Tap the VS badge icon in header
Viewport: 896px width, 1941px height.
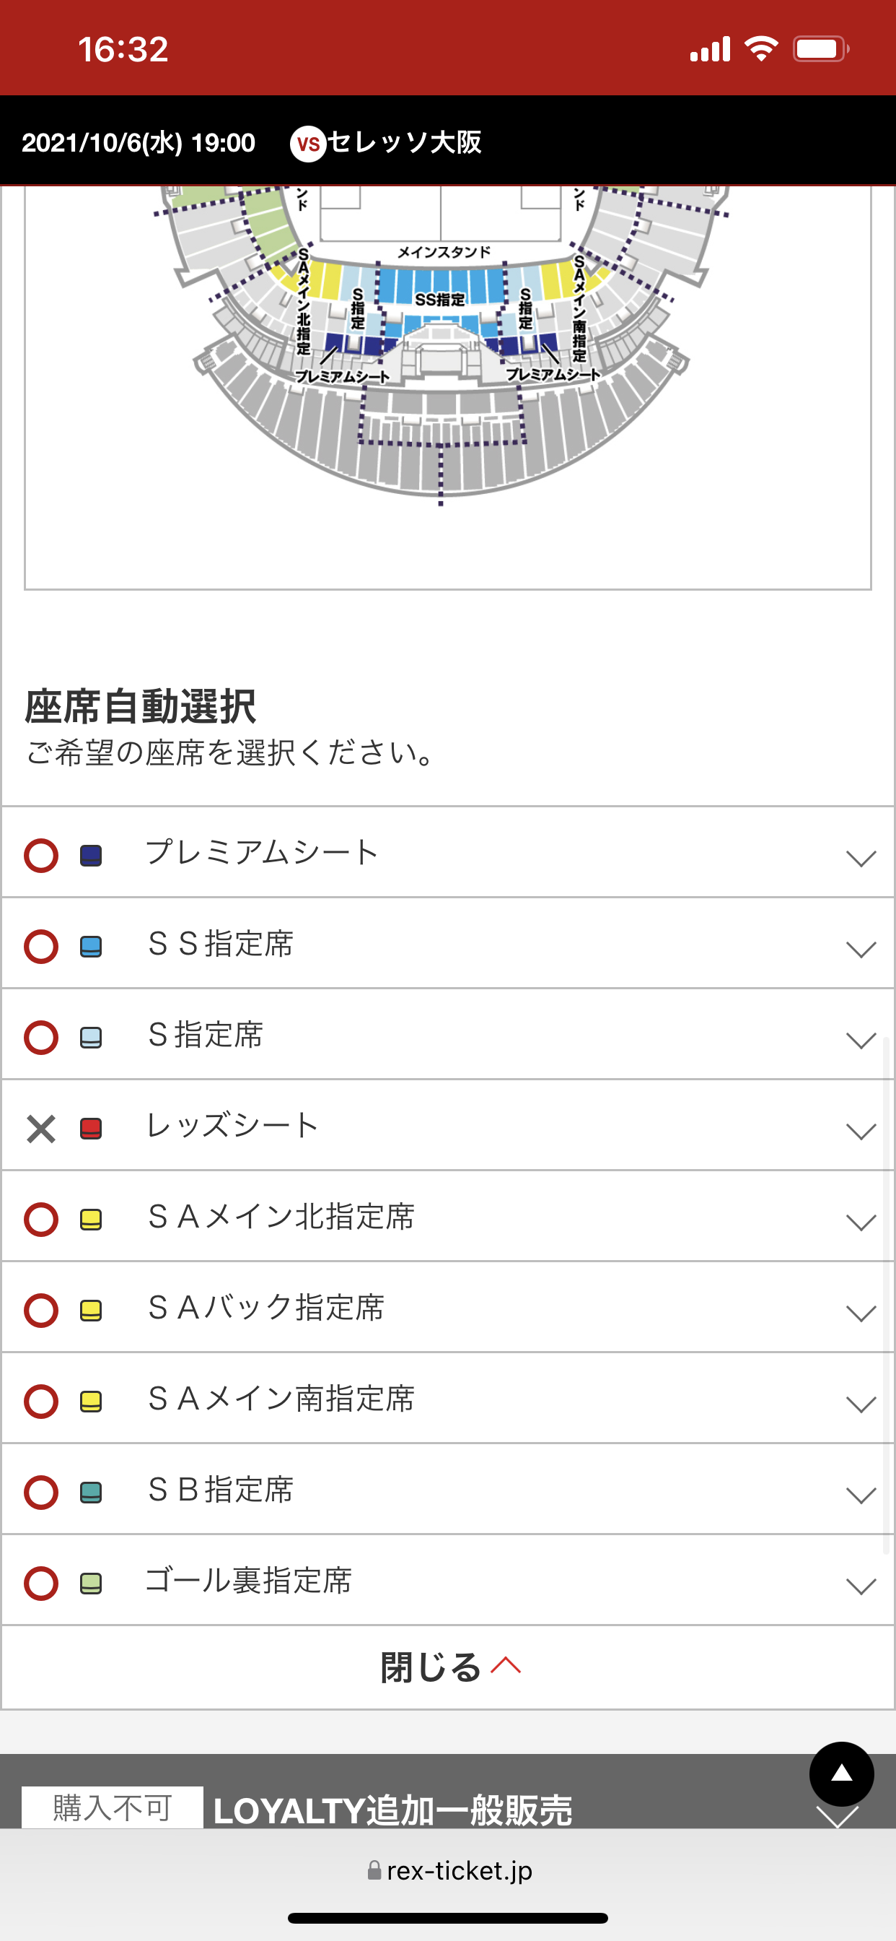pos(308,143)
